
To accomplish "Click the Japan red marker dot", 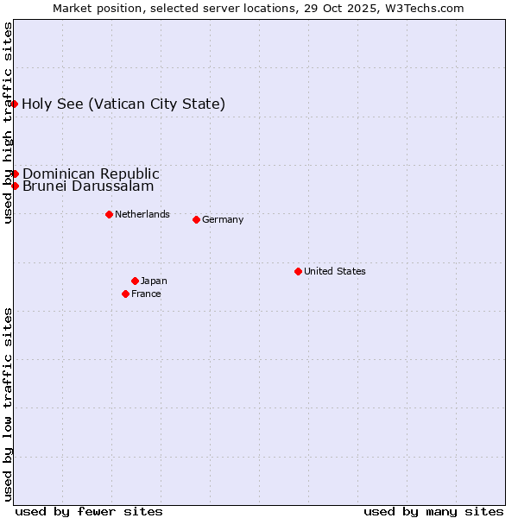I will coord(135,281).
